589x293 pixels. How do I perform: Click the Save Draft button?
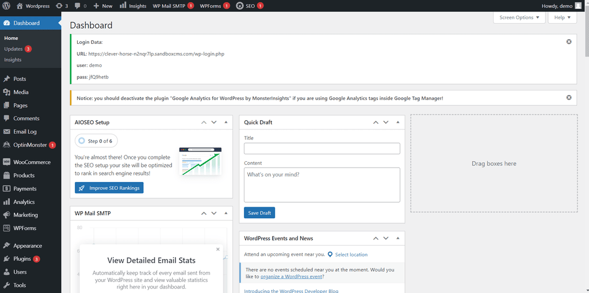point(259,212)
